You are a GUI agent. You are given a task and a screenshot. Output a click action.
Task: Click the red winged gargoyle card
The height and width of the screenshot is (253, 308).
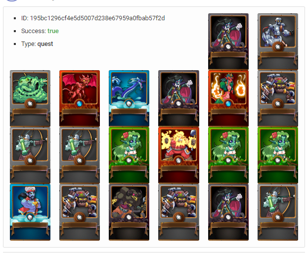80,98
